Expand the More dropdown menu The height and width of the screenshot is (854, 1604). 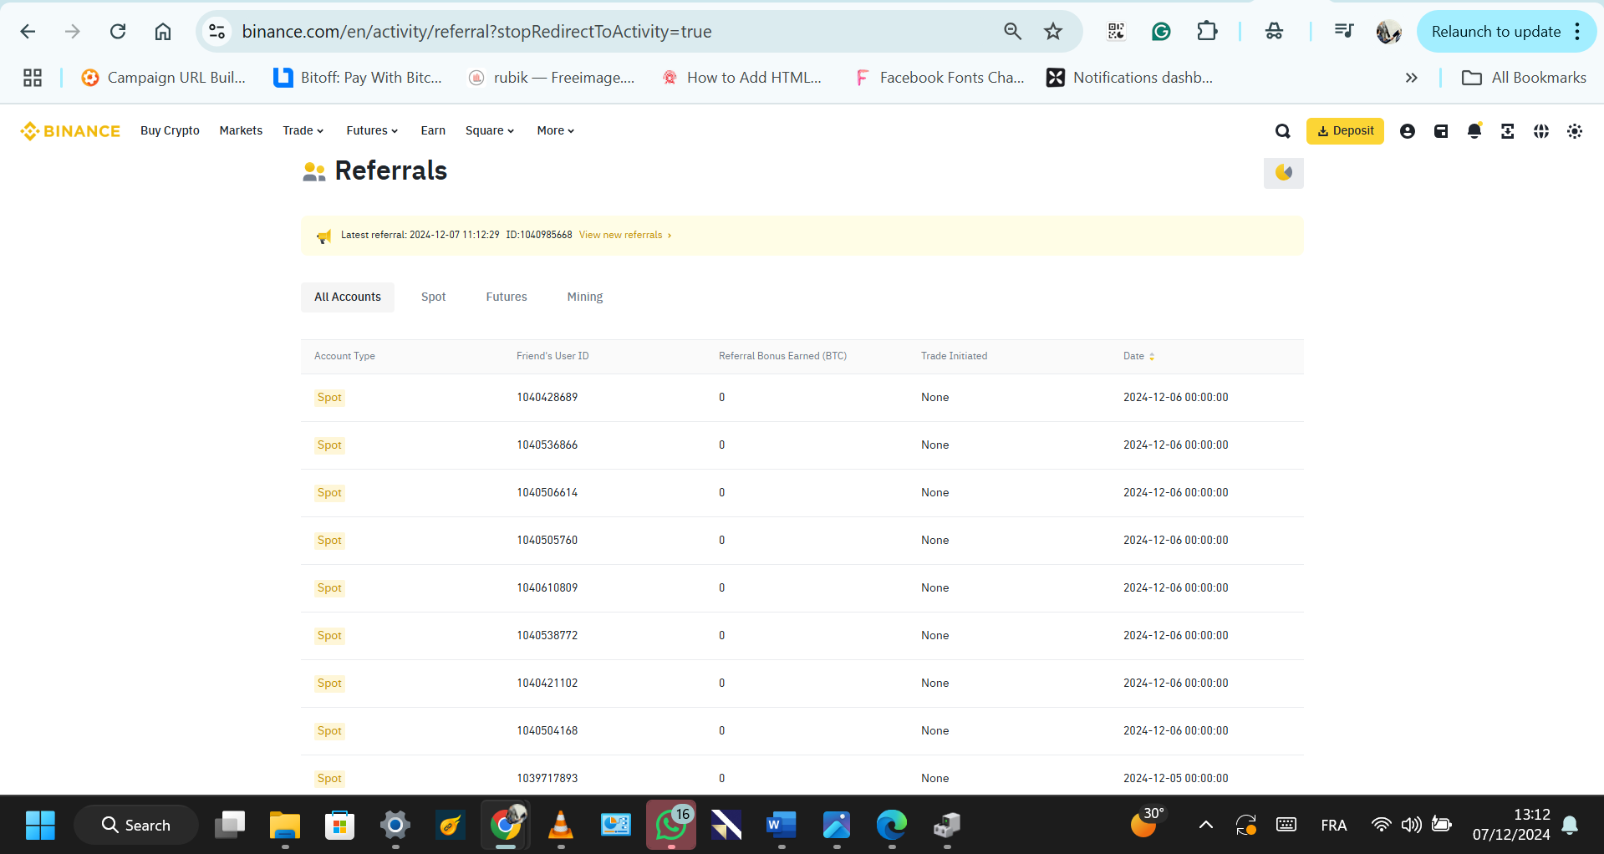(555, 131)
